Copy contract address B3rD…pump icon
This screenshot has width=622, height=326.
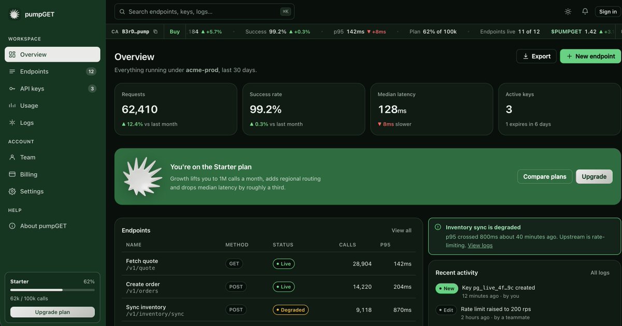point(155,32)
